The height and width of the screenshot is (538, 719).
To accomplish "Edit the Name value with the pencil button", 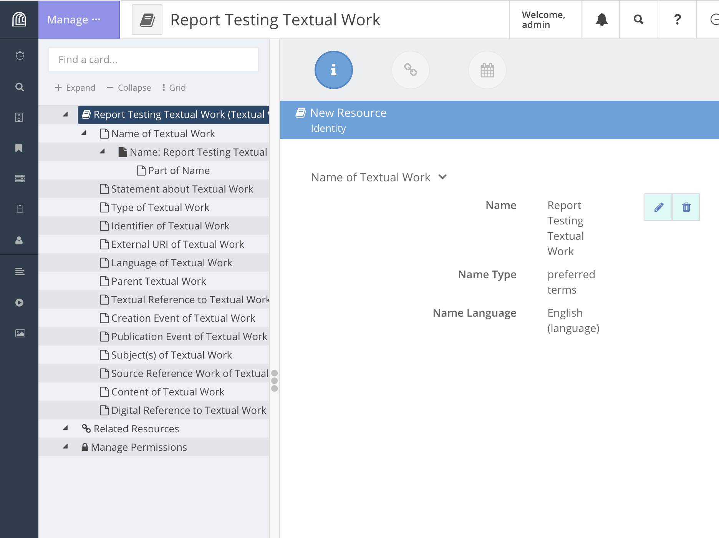I will pyautogui.click(x=658, y=207).
